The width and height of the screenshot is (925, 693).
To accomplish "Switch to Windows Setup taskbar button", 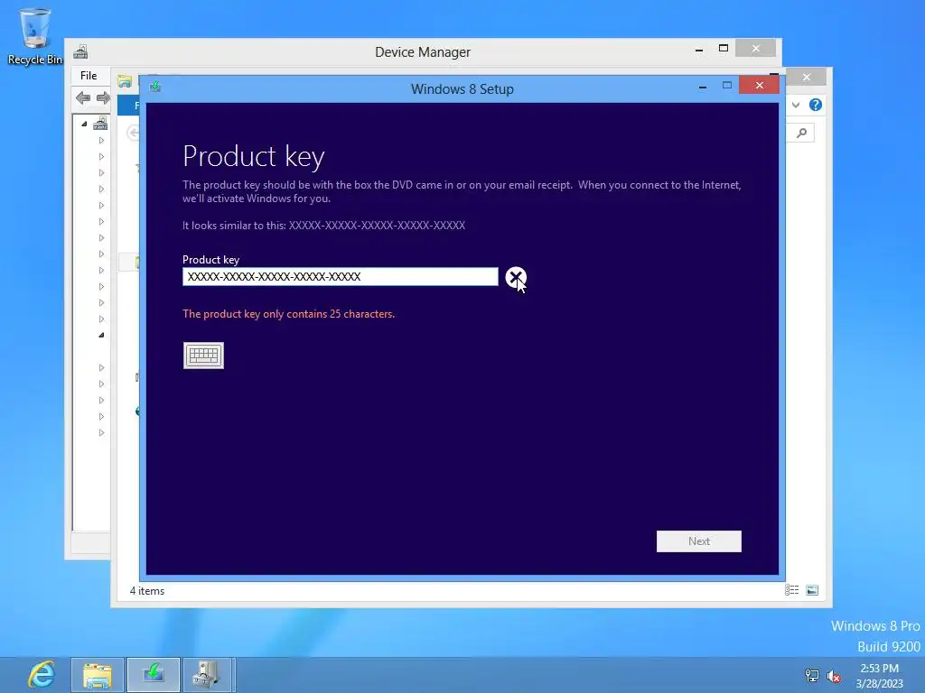I will tap(154, 675).
